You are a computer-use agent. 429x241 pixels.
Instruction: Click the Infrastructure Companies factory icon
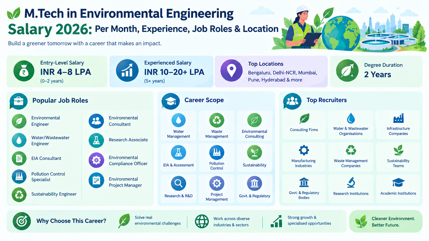click(x=398, y=118)
